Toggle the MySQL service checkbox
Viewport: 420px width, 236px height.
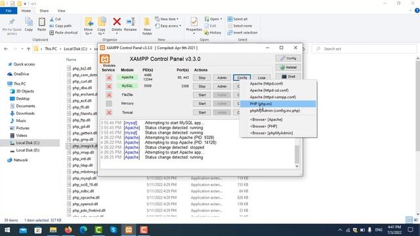(x=109, y=87)
